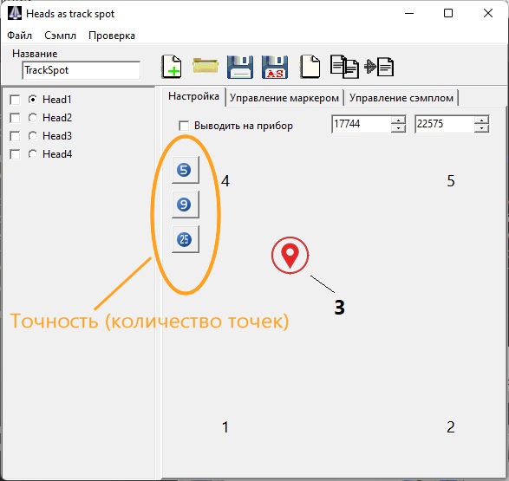This screenshot has height=481, width=509.
Task: Open the Сэмпл menu
Action: coord(61,36)
